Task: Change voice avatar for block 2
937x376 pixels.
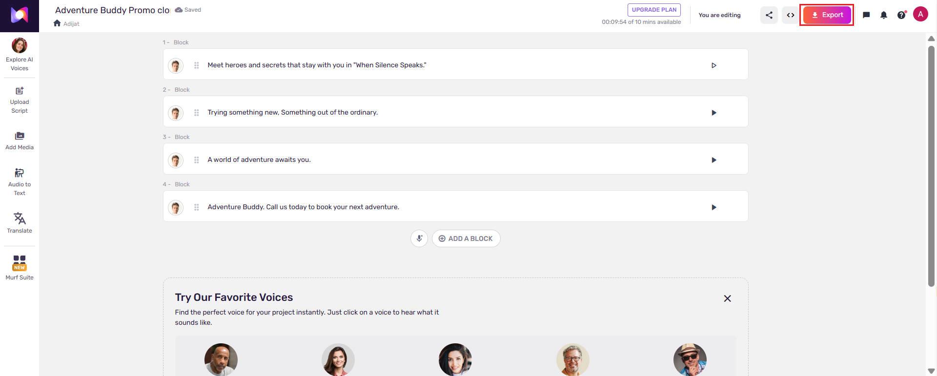Action: point(176,113)
